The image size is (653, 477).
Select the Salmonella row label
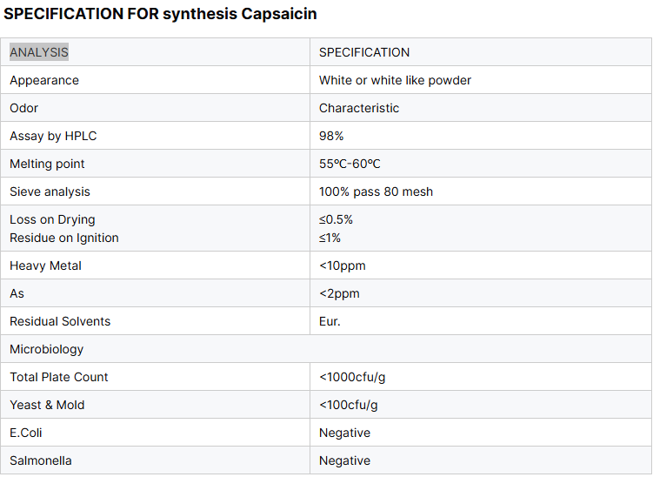pos(41,460)
